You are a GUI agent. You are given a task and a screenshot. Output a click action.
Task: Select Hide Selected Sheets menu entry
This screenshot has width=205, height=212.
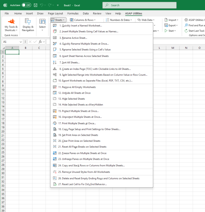tap(71, 99)
